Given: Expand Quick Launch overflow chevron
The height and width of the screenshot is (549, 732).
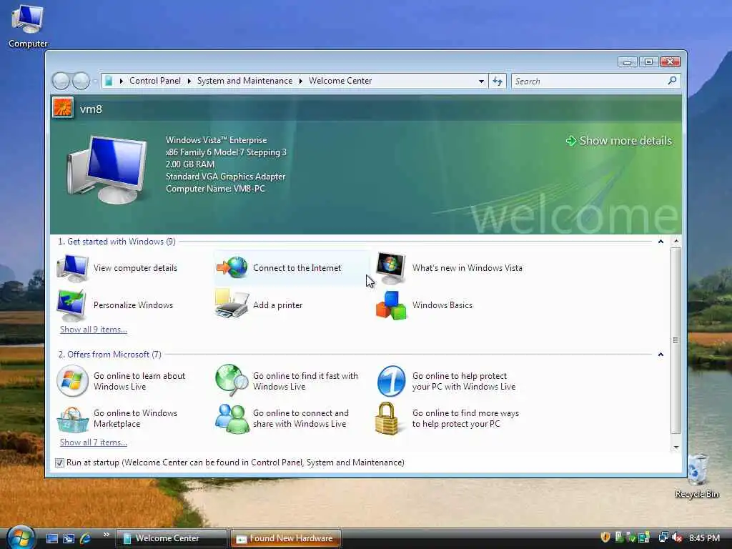Looking at the screenshot, I should (106, 535).
